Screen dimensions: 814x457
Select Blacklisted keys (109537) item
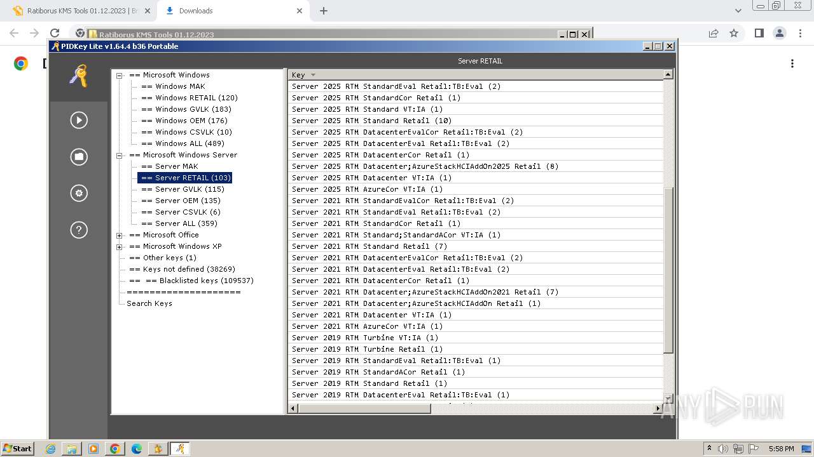pos(191,281)
